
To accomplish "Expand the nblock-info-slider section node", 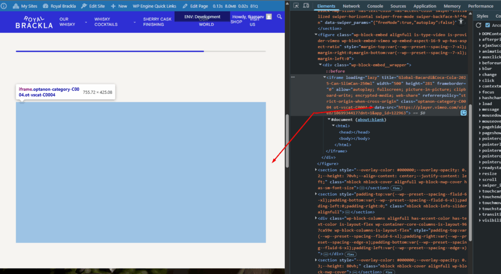I will point(316,194).
